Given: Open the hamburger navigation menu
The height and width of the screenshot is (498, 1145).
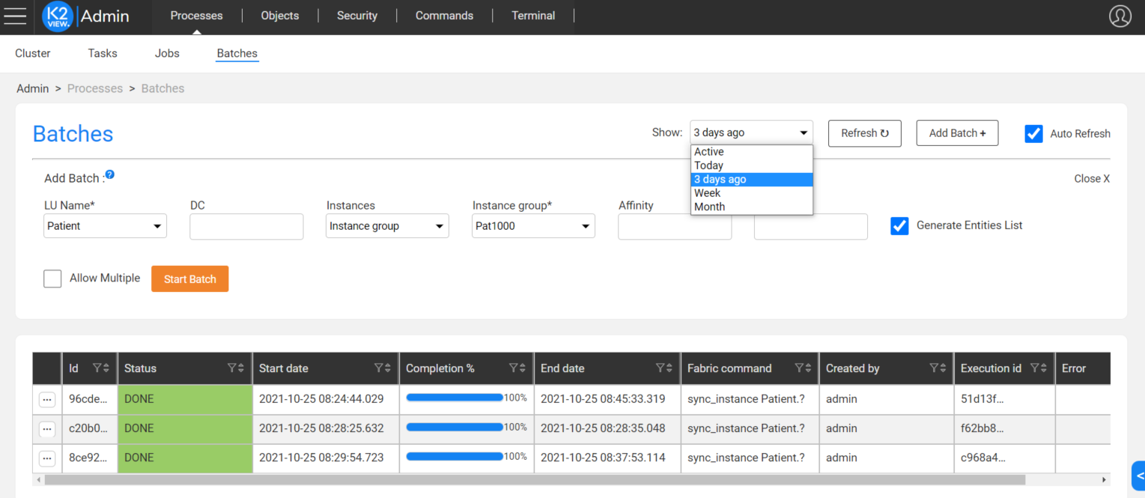Looking at the screenshot, I should coord(15,16).
